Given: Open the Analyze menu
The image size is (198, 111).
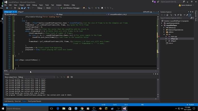Looking at the screenshot, I should coord(59,5).
